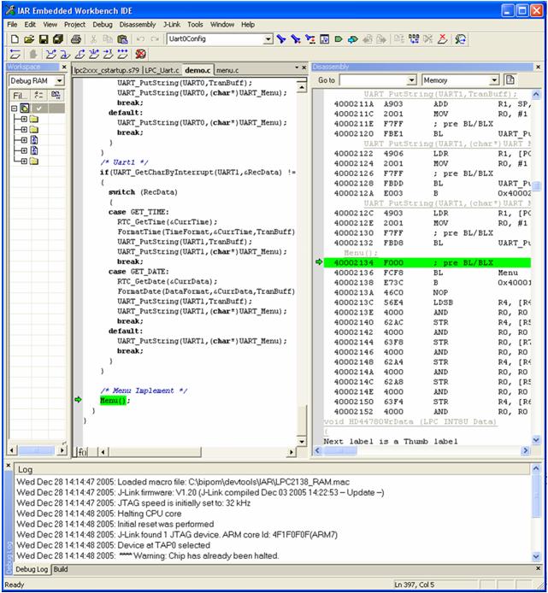Image resolution: width=548 pixels, height=593 pixels.
Task: Open the Project menu
Action: [x=74, y=25]
